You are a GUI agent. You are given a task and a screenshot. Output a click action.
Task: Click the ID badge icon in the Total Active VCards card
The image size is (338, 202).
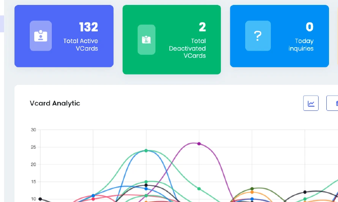[x=41, y=36]
